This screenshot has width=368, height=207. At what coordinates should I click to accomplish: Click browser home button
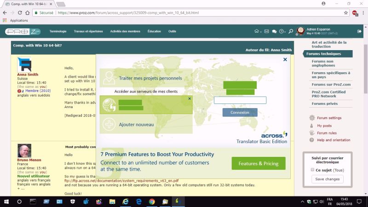coord(27,13)
